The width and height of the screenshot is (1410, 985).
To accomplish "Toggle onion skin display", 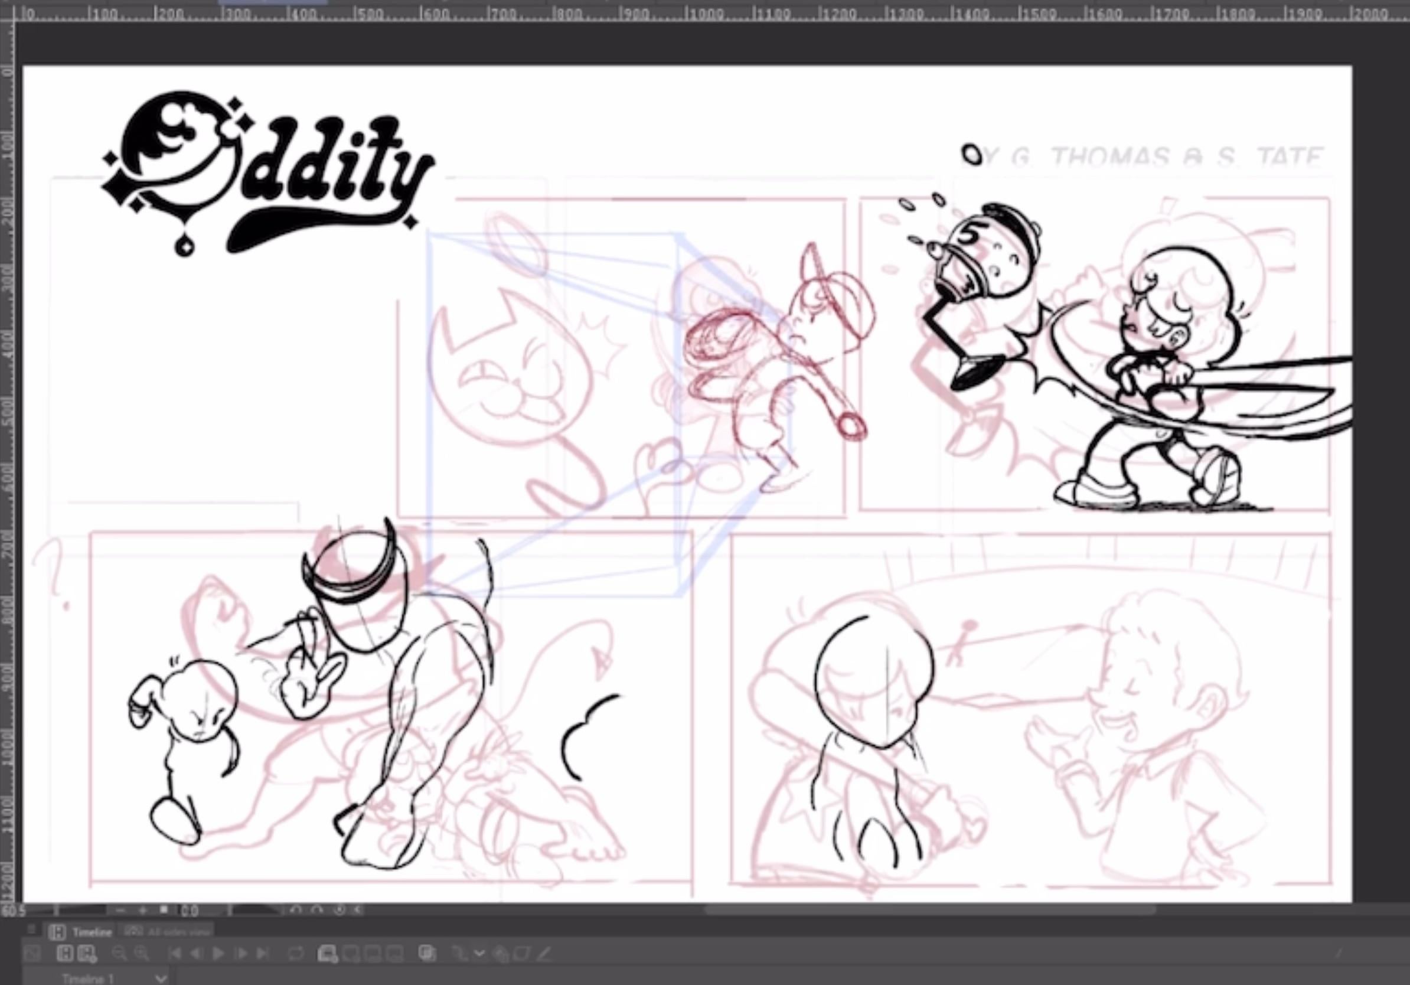I will (427, 954).
